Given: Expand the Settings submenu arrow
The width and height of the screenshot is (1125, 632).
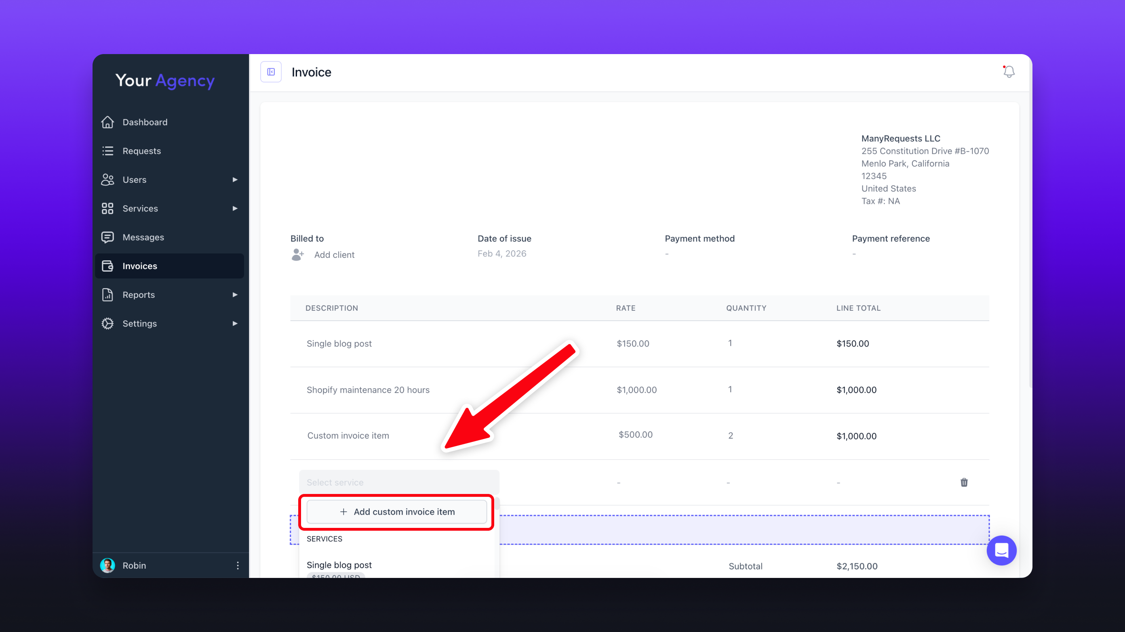Looking at the screenshot, I should point(235,324).
